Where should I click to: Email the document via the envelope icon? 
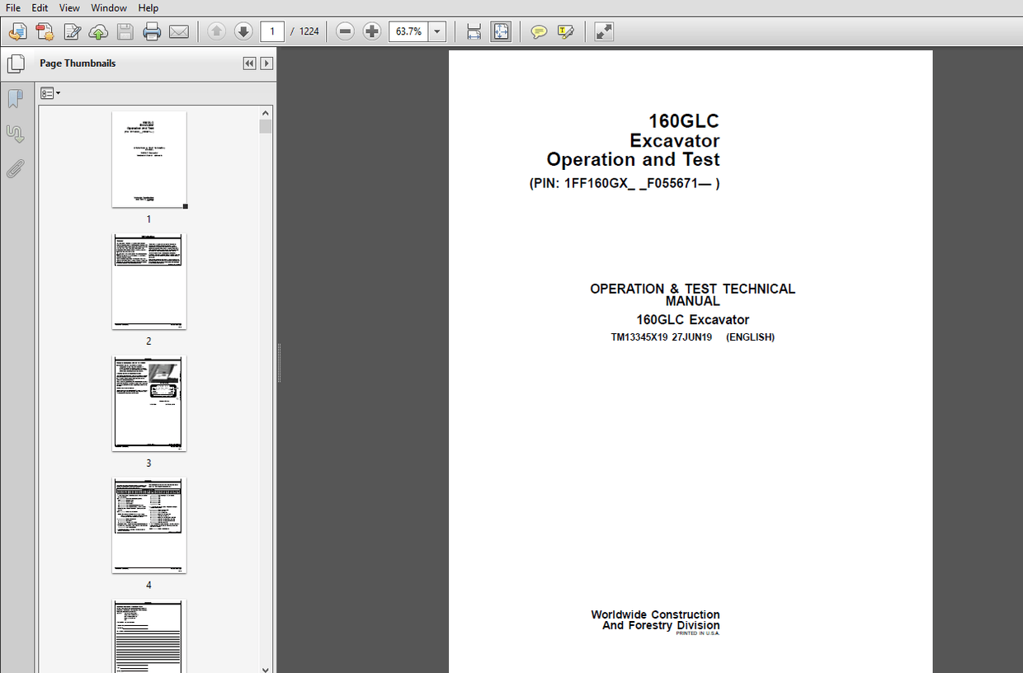pos(179,31)
